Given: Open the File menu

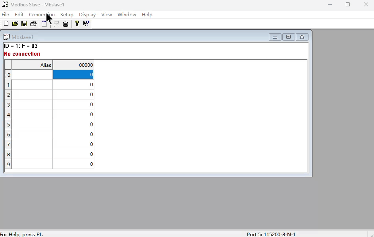Looking at the screenshot, I should (x=5, y=15).
